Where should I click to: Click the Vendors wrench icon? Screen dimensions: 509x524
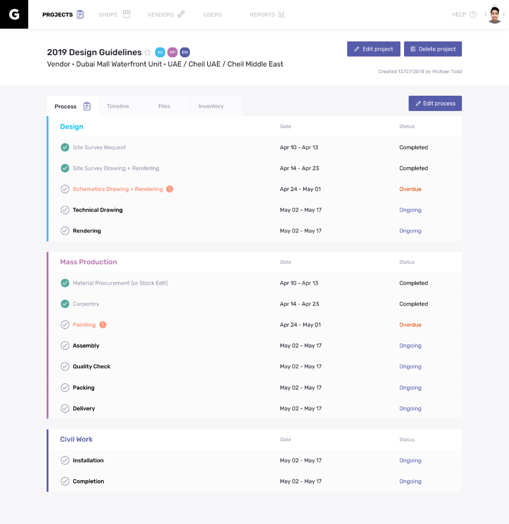pyautogui.click(x=181, y=14)
